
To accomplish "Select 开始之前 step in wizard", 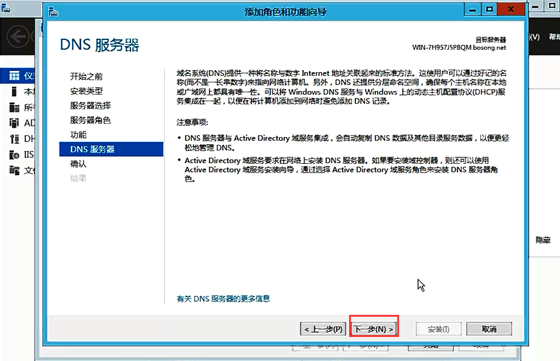I will click(x=86, y=76).
